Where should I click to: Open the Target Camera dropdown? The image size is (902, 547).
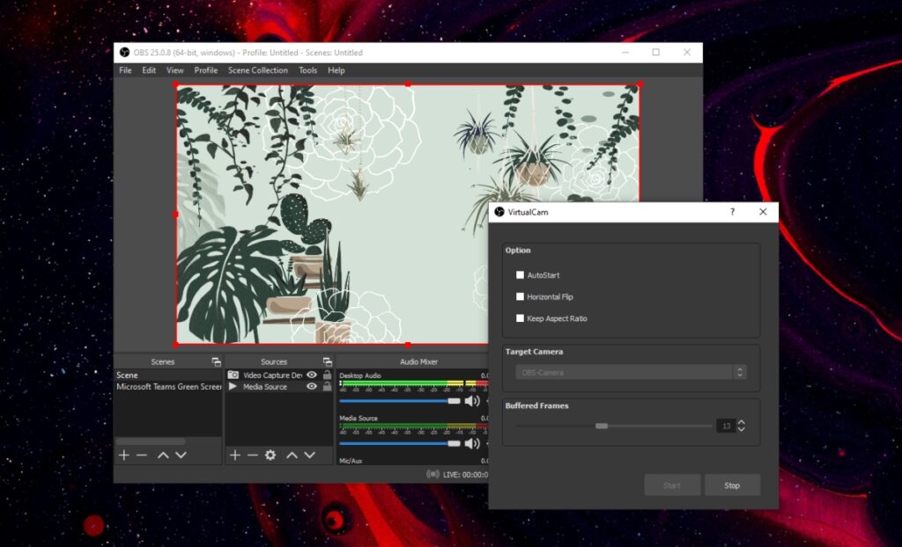pos(740,371)
